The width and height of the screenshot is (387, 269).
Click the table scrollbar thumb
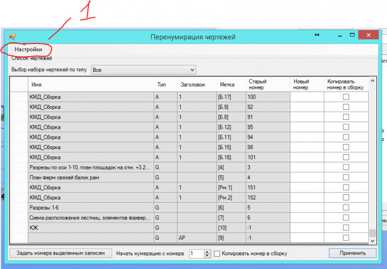373,233
